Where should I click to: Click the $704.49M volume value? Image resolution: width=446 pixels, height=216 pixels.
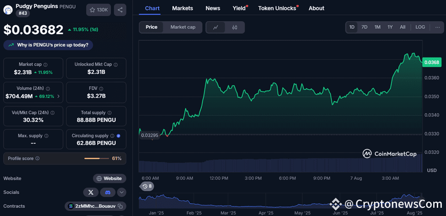(x=19, y=96)
